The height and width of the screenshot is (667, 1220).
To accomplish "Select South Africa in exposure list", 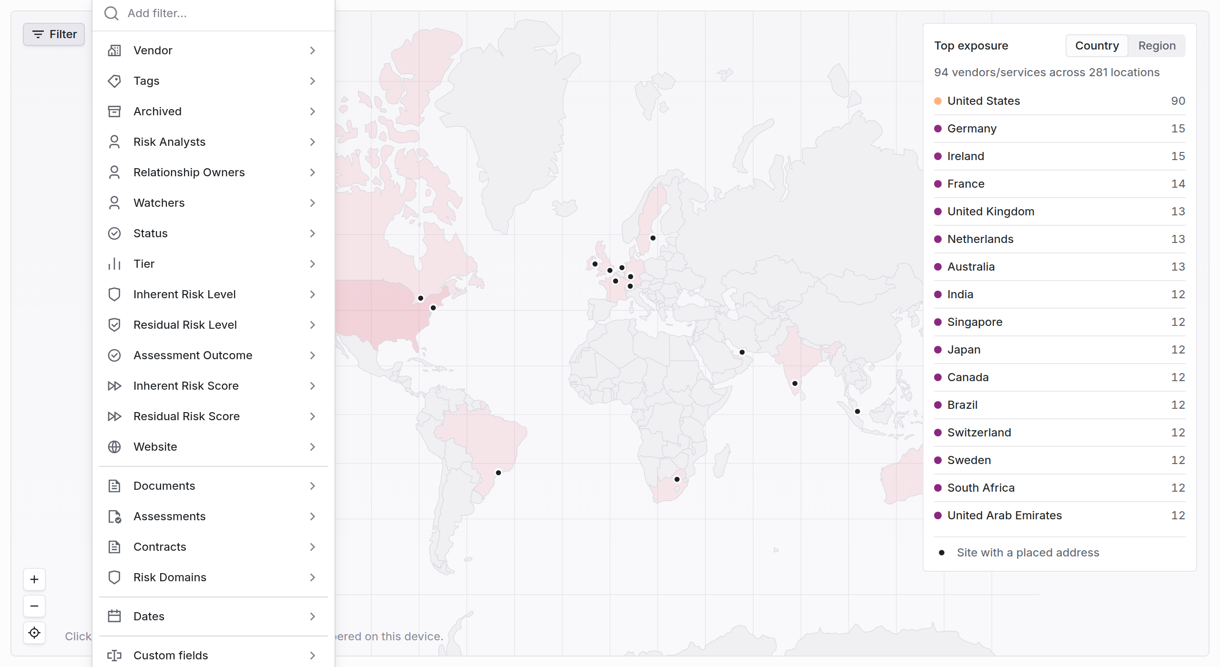I will click(1059, 488).
